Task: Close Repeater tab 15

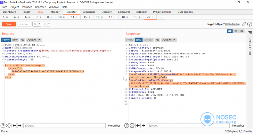Action: [x=89, y=17]
